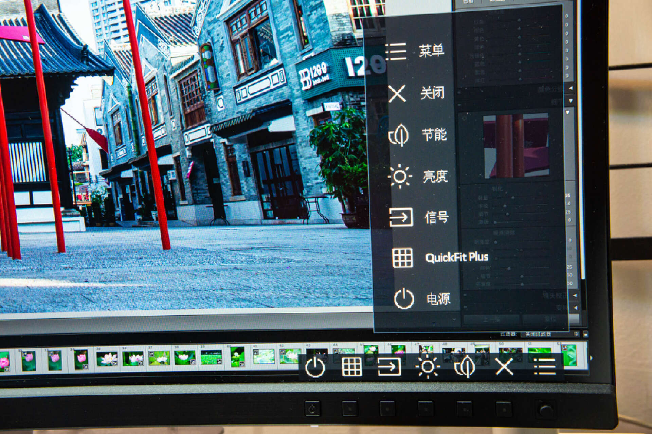Click the 信号 label in the OSD menu
The height and width of the screenshot is (434, 652).
pyautogui.click(x=436, y=217)
